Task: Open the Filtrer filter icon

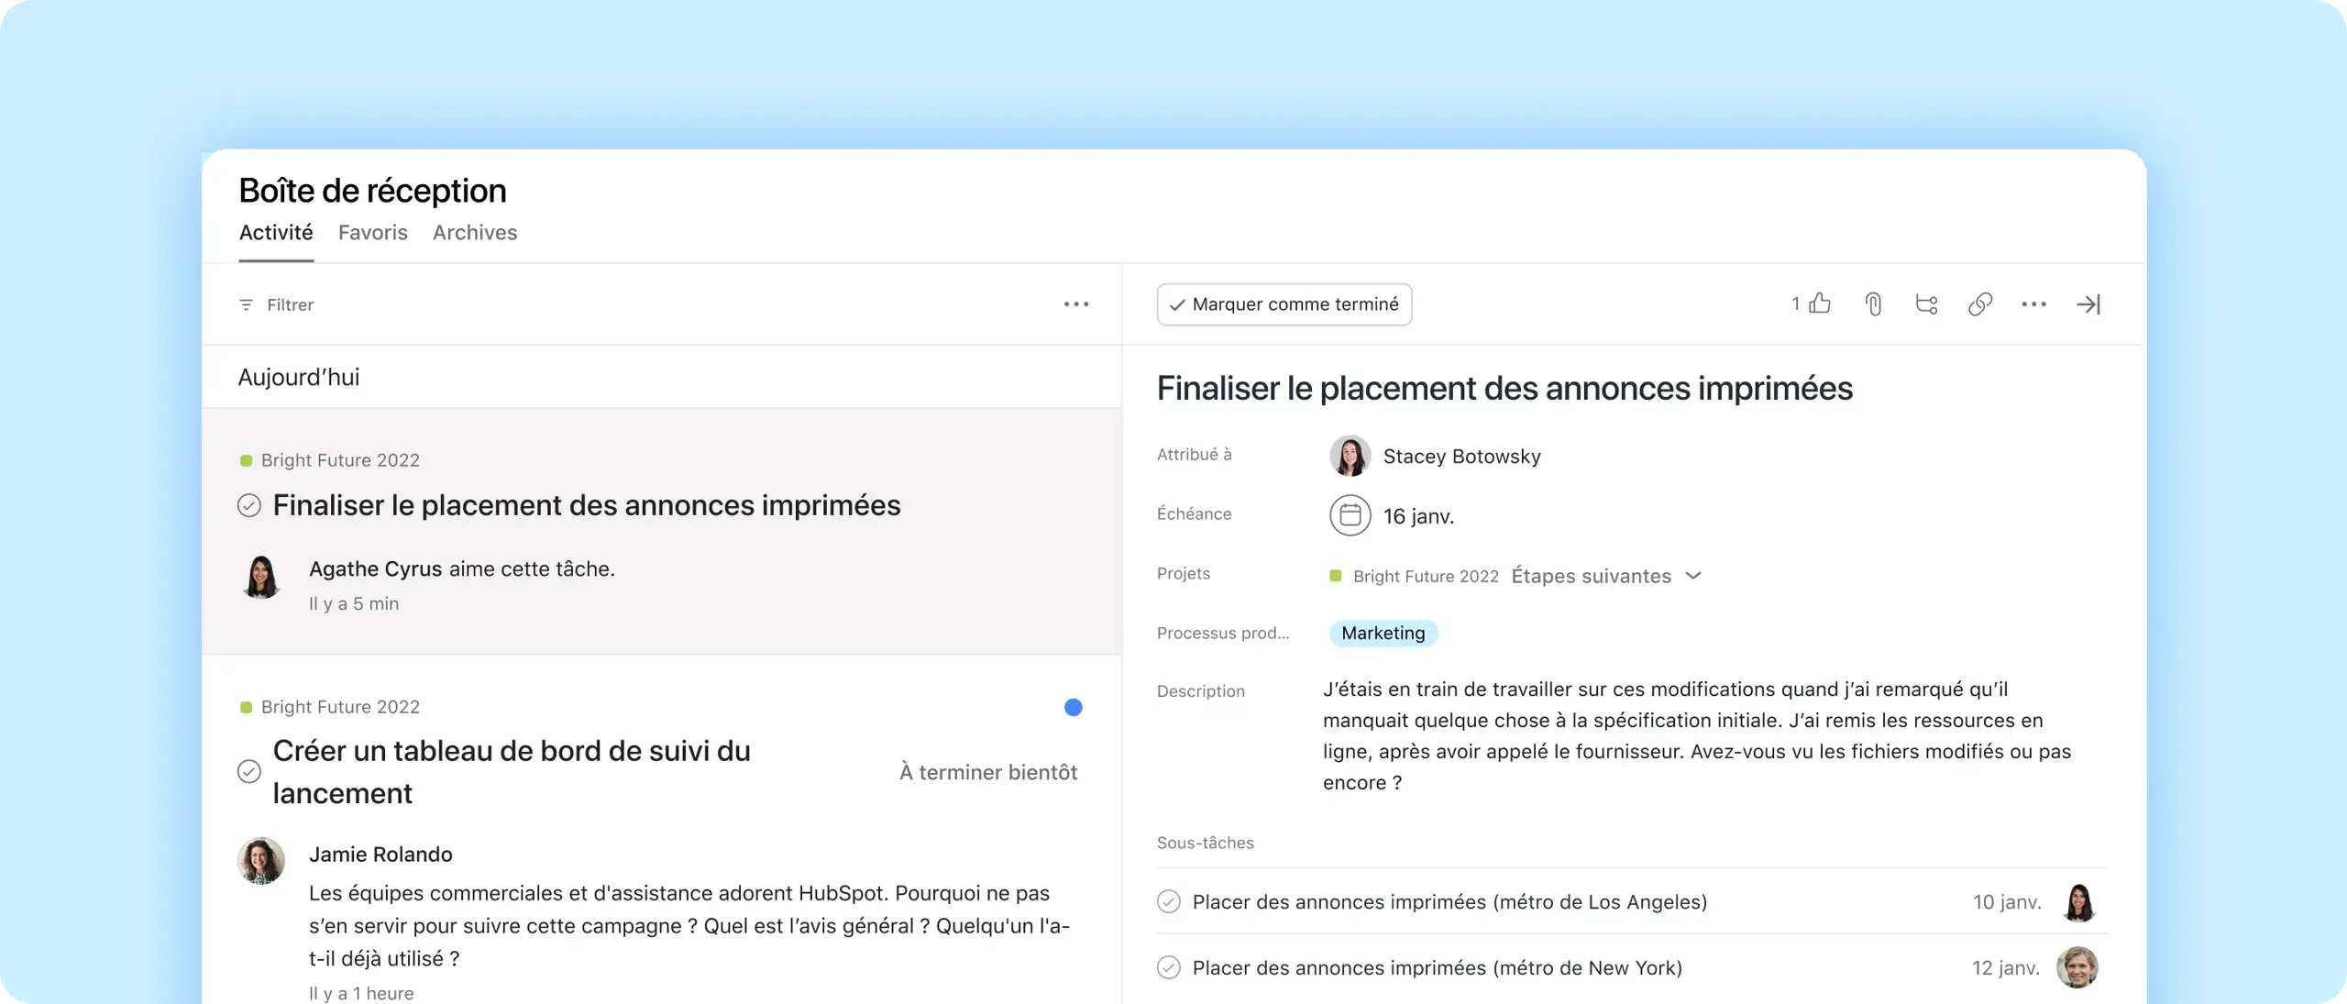Action: [246, 304]
